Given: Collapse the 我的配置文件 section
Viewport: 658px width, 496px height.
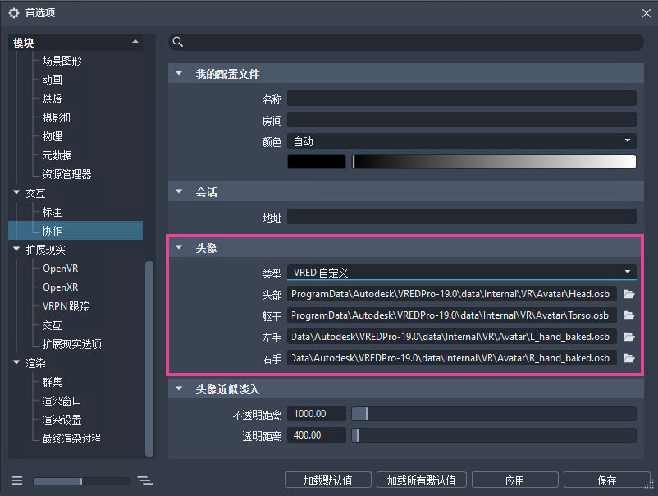Looking at the screenshot, I should click(179, 74).
